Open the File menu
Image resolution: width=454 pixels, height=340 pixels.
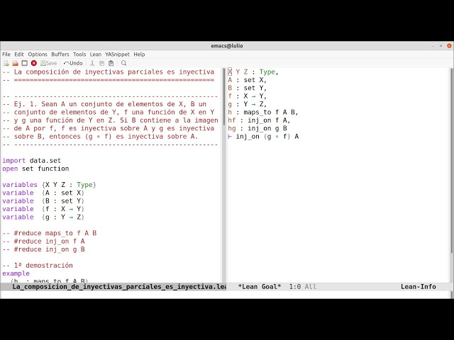pyautogui.click(x=6, y=55)
